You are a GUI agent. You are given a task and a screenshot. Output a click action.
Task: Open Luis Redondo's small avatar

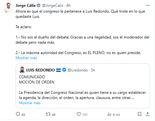22,70
